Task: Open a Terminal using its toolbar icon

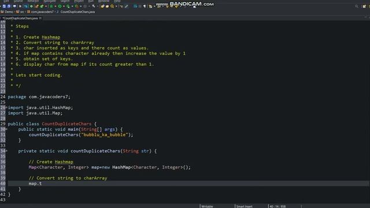Action: tap(14, 6)
